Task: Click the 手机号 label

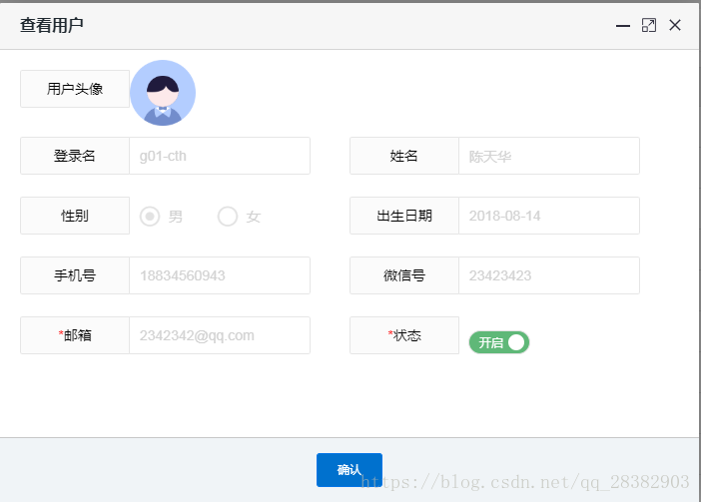Action: [75, 275]
